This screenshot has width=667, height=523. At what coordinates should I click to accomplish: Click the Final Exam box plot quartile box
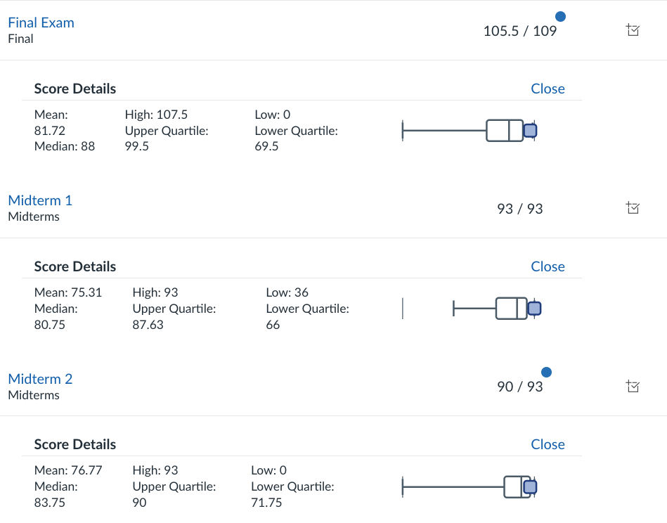[x=505, y=131]
